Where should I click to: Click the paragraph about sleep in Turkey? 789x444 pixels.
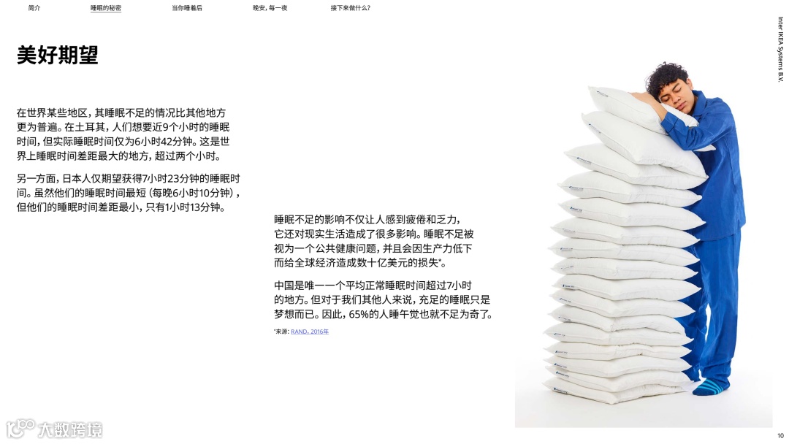123,134
